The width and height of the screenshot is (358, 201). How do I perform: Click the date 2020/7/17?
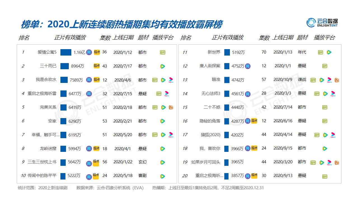[123, 66]
